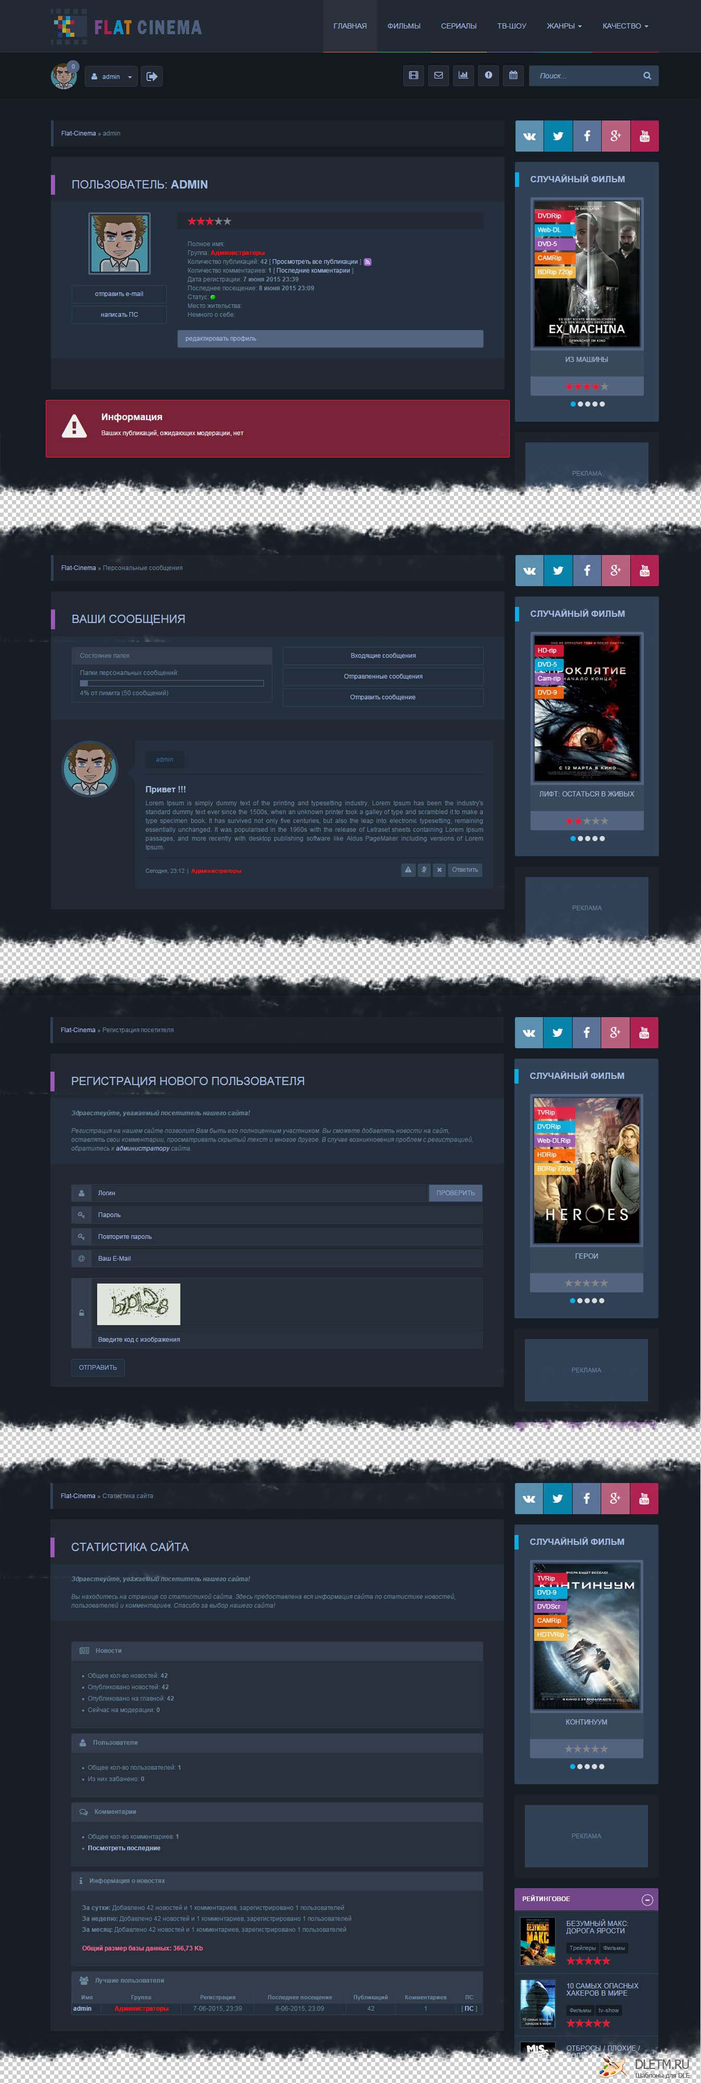Click the personal messages folder usage bar
The width and height of the screenshot is (701, 2084).
[171, 683]
